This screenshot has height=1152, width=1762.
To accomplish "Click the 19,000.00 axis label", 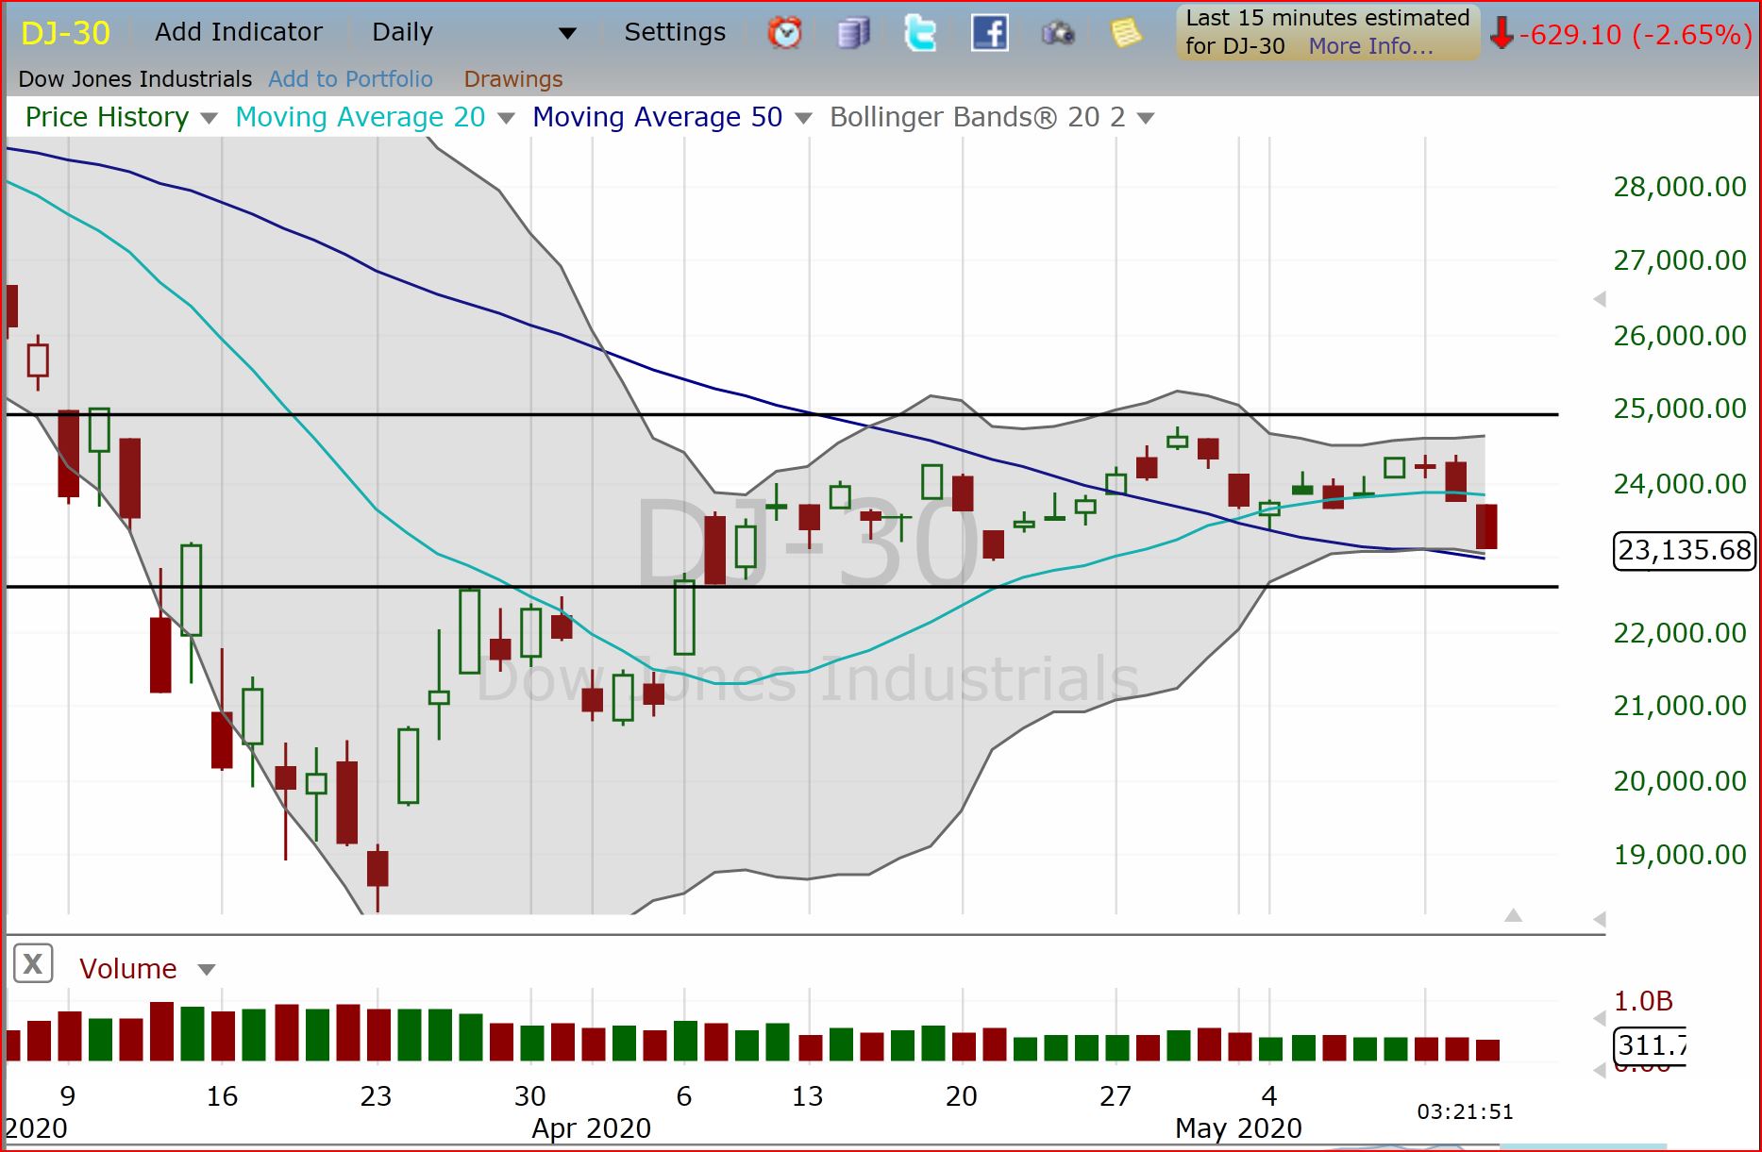I will pos(1680,855).
